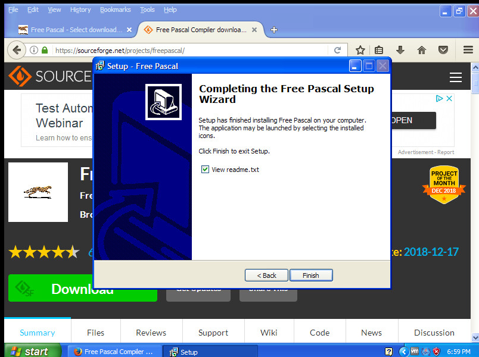Click the page scrollbar up arrow
Viewport: 479px width, 357px height.
tap(475, 67)
